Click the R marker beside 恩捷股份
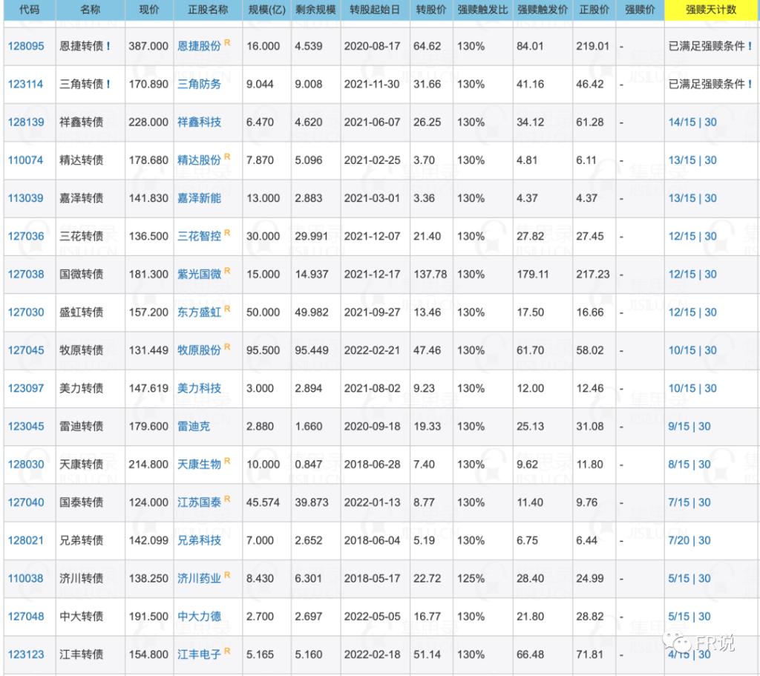The image size is (760, 676). (227, 43)
